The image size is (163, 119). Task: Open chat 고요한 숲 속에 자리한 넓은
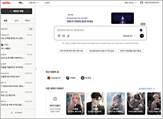click(17, 103)
